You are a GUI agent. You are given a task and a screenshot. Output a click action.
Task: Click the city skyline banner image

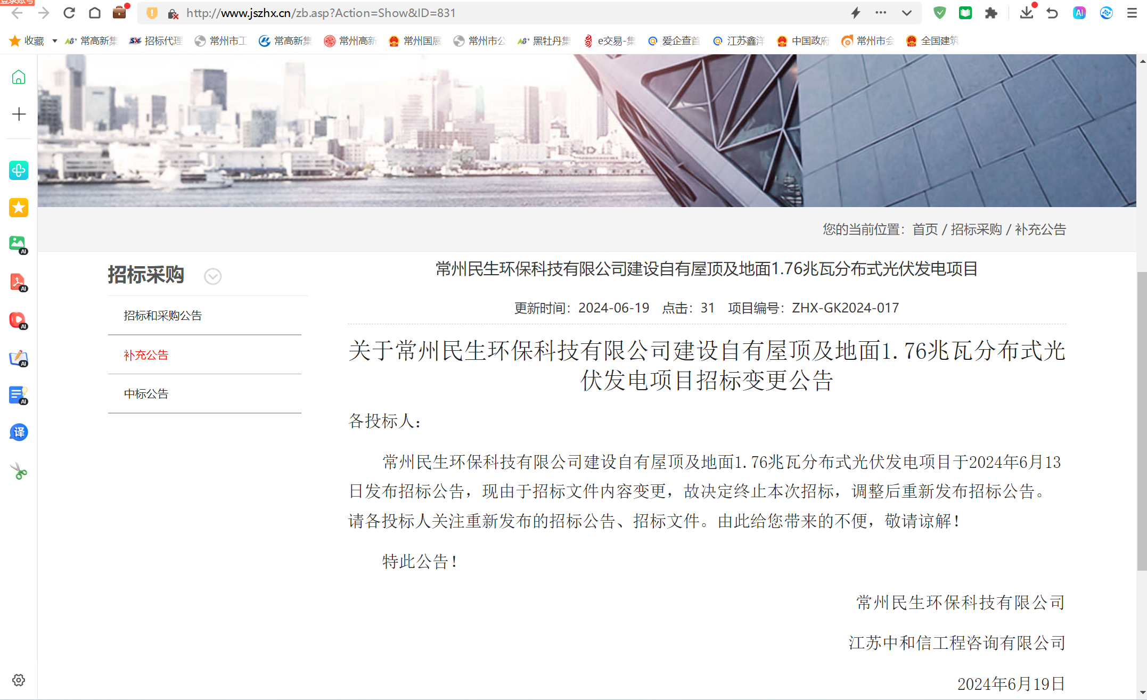[587, 130]
